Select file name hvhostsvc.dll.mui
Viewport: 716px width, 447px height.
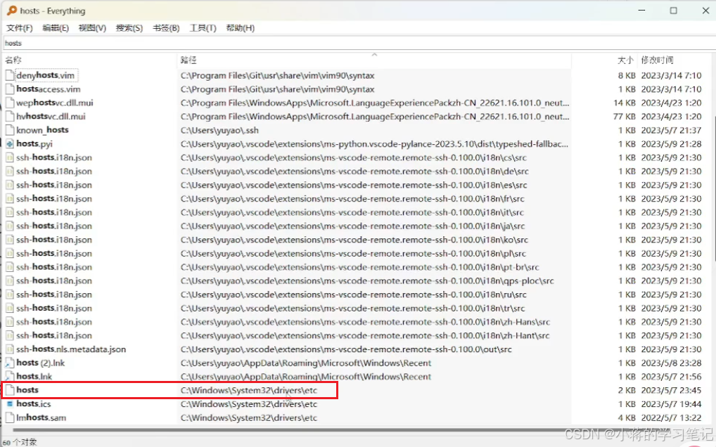(51, 116)
